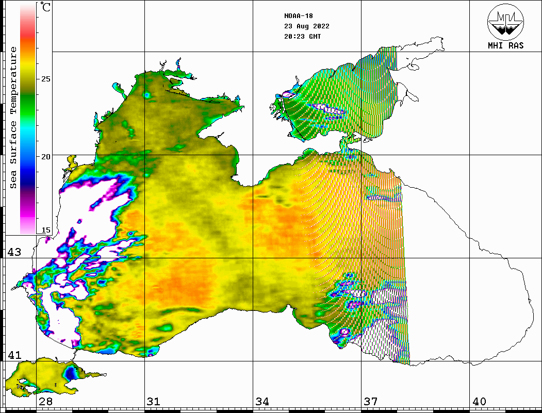Click the temperature color scale bar
The height and width of the screenshot is (413, 542).
28,119
